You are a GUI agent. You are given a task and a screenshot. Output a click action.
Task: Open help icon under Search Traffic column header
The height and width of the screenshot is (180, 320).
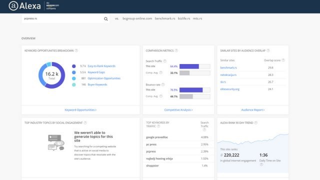click(204, 130)
